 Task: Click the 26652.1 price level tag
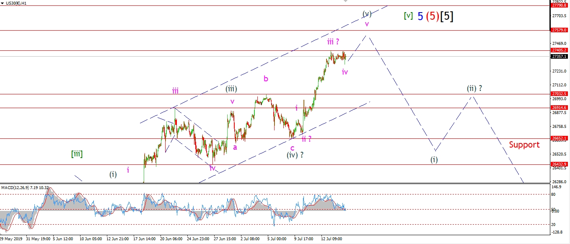[x=559, y=138]
